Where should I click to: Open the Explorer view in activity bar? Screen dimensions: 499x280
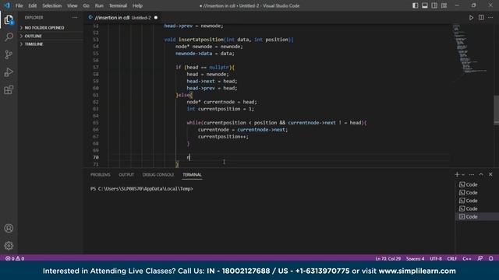[x=9, y=20]
